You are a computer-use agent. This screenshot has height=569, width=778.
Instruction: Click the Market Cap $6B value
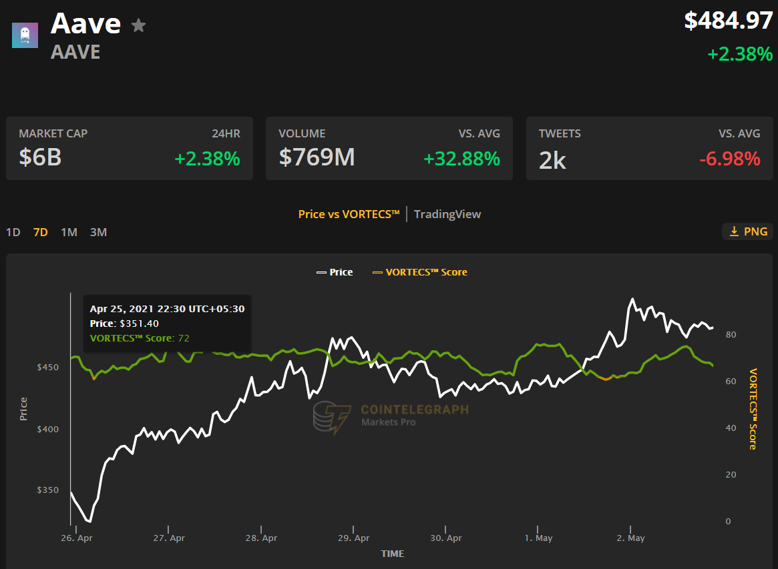40,157
